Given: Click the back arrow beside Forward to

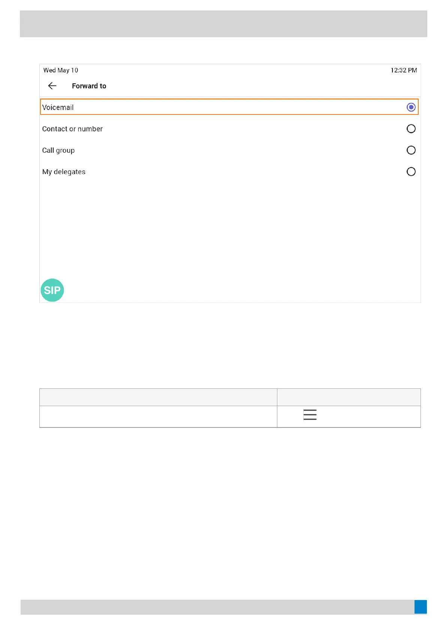Looking at the screenshot, I should (x=52, y=86).
